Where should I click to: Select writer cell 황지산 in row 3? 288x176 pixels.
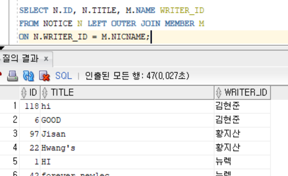click(242, 134)
